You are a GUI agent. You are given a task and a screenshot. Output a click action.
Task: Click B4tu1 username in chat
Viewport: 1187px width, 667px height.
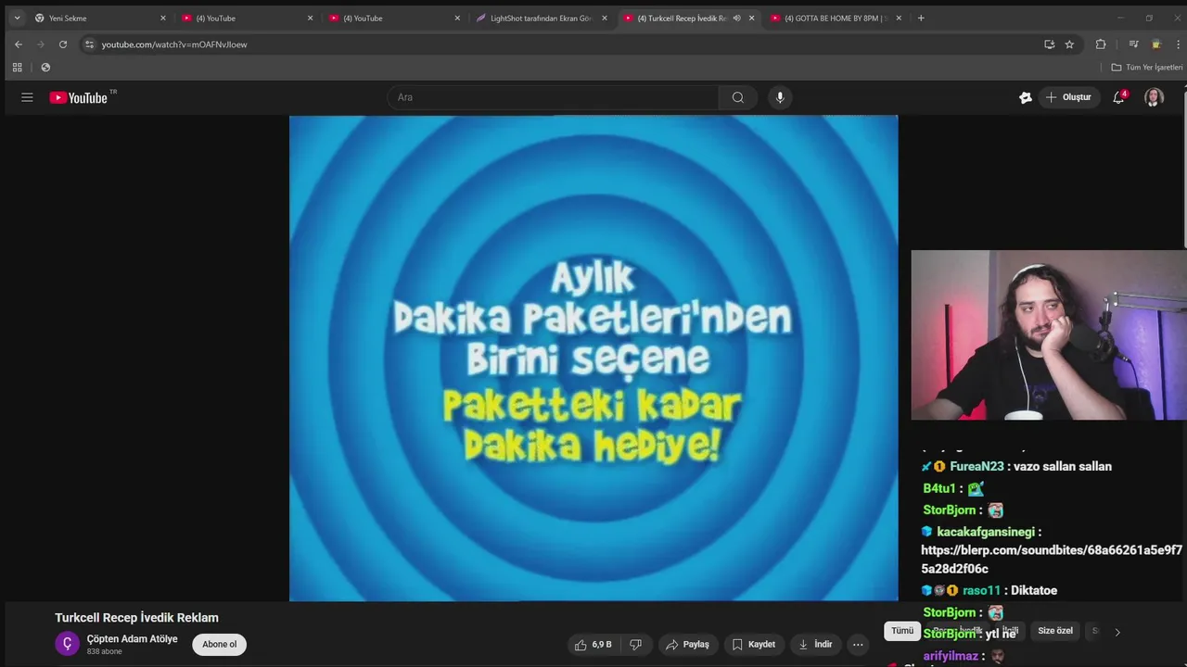938,488
